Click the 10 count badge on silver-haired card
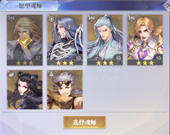170x135 pixels. (118, 58)
